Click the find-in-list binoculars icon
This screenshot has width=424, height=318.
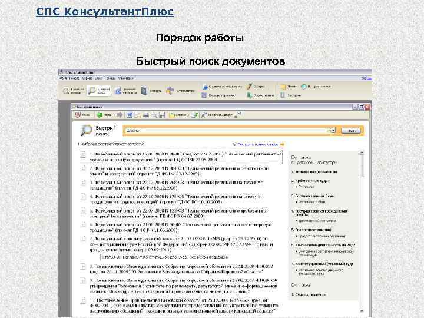click(x=154, y=115)
